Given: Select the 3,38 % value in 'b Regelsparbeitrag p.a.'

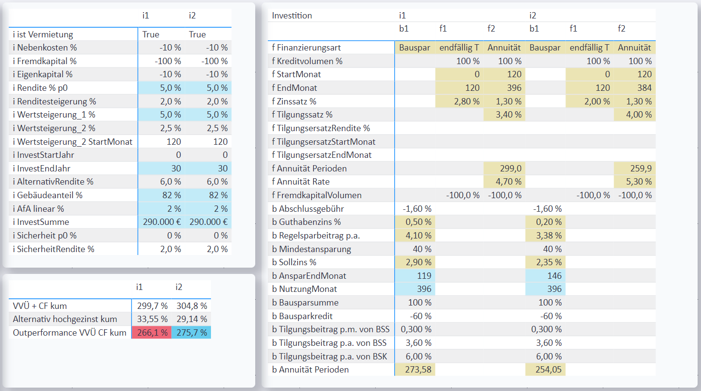Looking at the screenshot, I should coord(545,236).
